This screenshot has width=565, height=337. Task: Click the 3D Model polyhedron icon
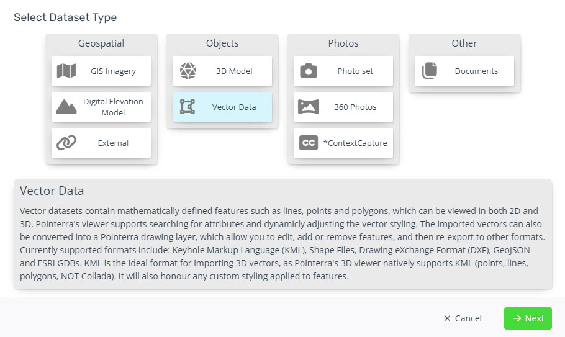coord(188,71)
